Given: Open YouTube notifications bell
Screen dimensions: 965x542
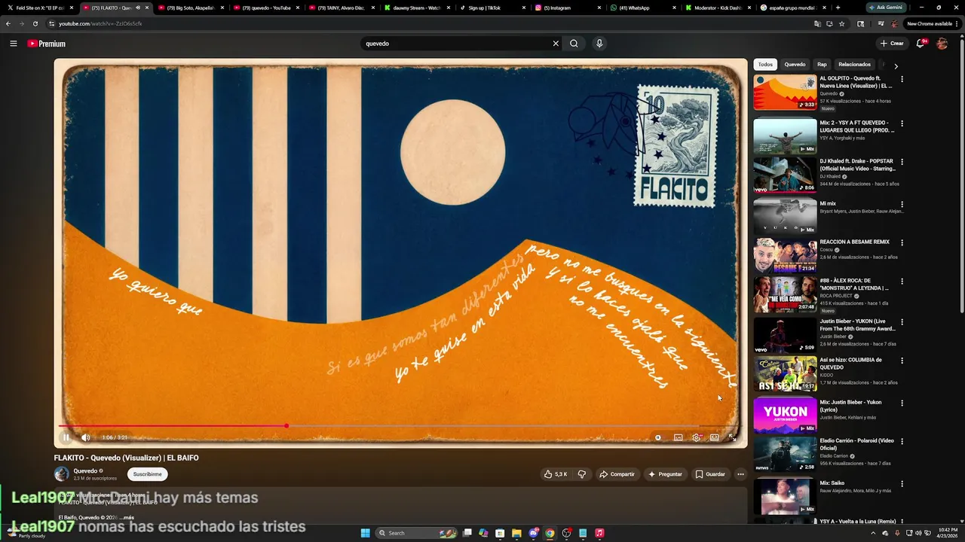Looking at the screenshot, I should click(x=921, y=44).
